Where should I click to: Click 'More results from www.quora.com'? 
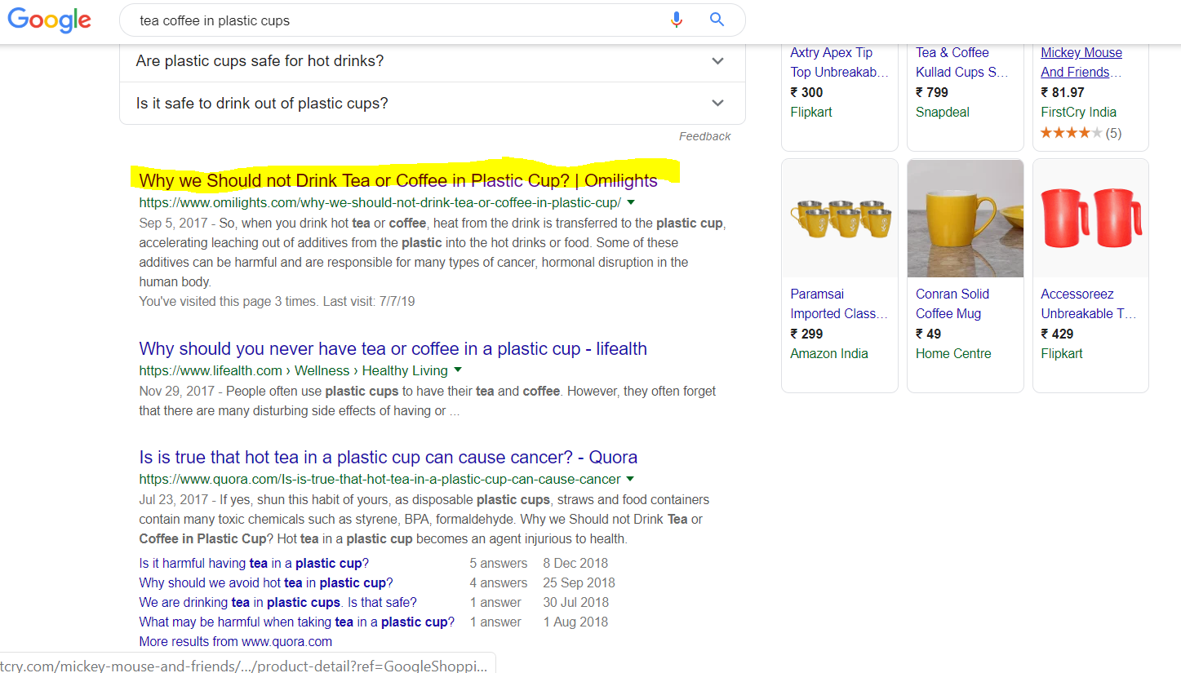pos(235,641)
